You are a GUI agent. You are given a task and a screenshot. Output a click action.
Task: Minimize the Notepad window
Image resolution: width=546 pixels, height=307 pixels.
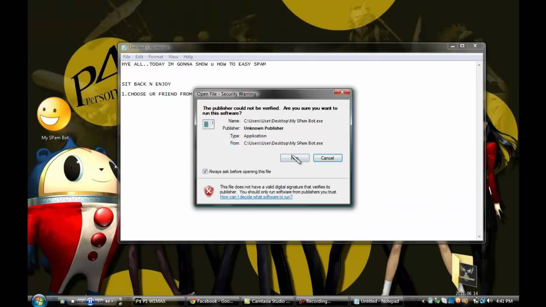tap(453, 46)
